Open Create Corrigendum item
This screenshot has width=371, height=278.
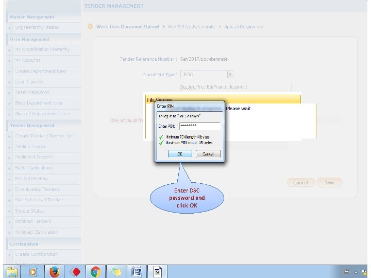pos(36,254)
